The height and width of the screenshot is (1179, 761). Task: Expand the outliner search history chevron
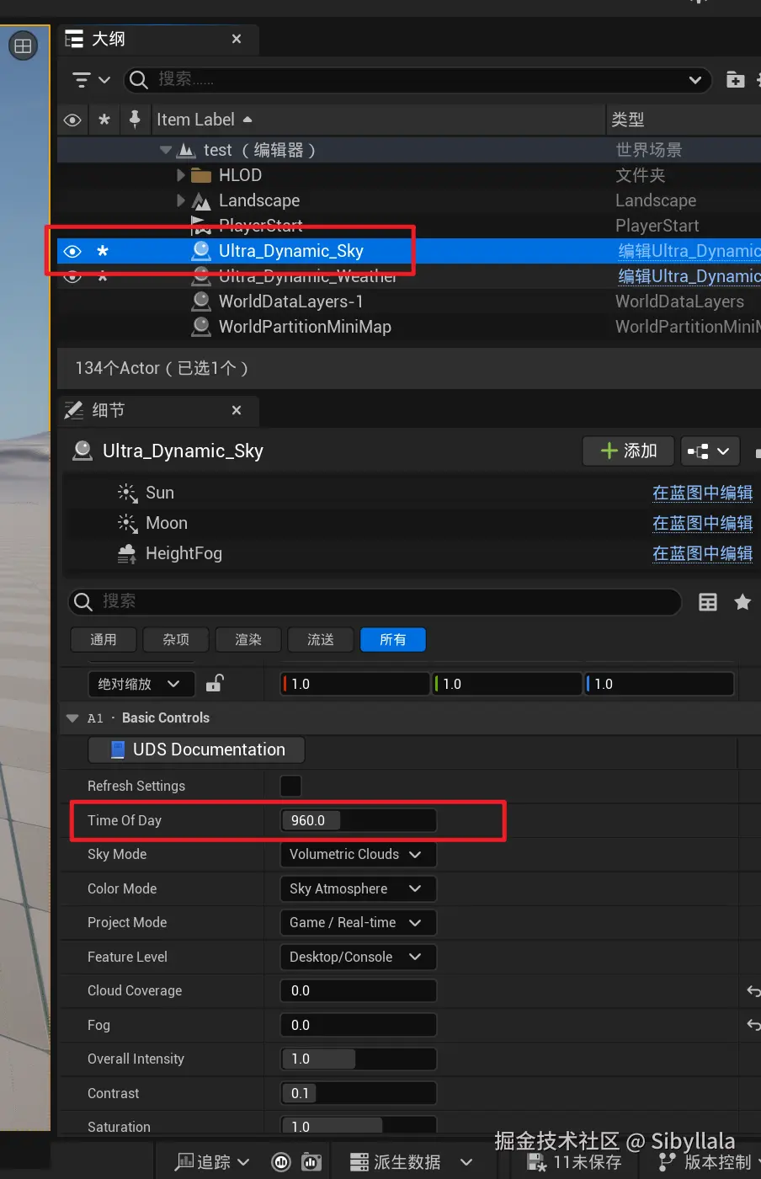pos(695,80)
